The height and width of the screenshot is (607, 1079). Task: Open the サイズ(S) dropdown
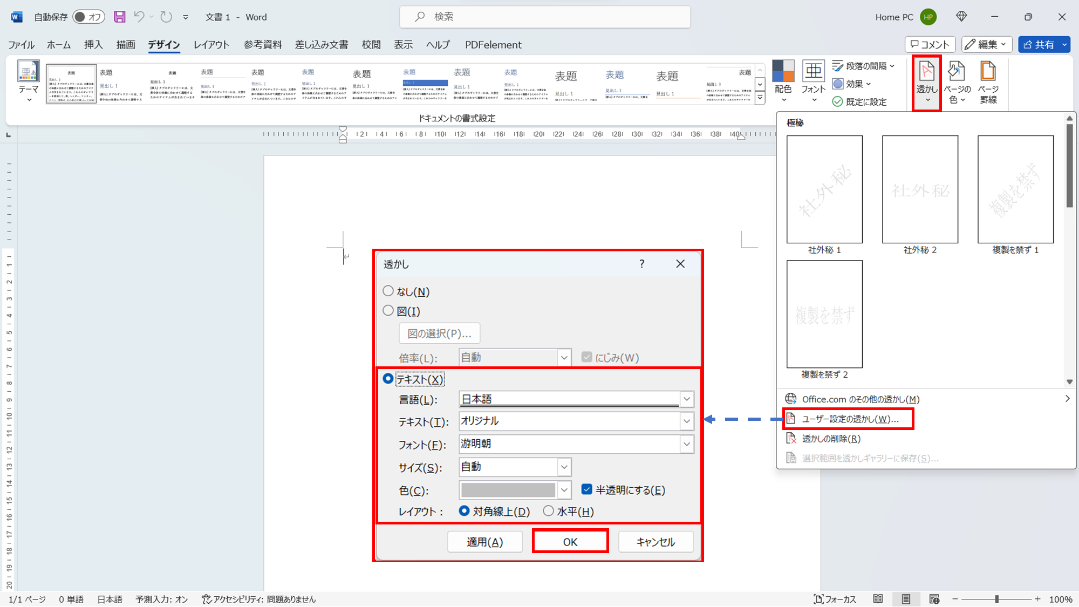(x=564, y=467)
